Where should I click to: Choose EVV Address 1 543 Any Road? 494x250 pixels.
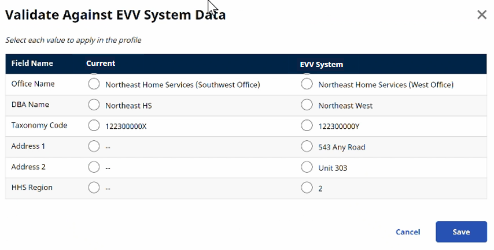(307, 147)
